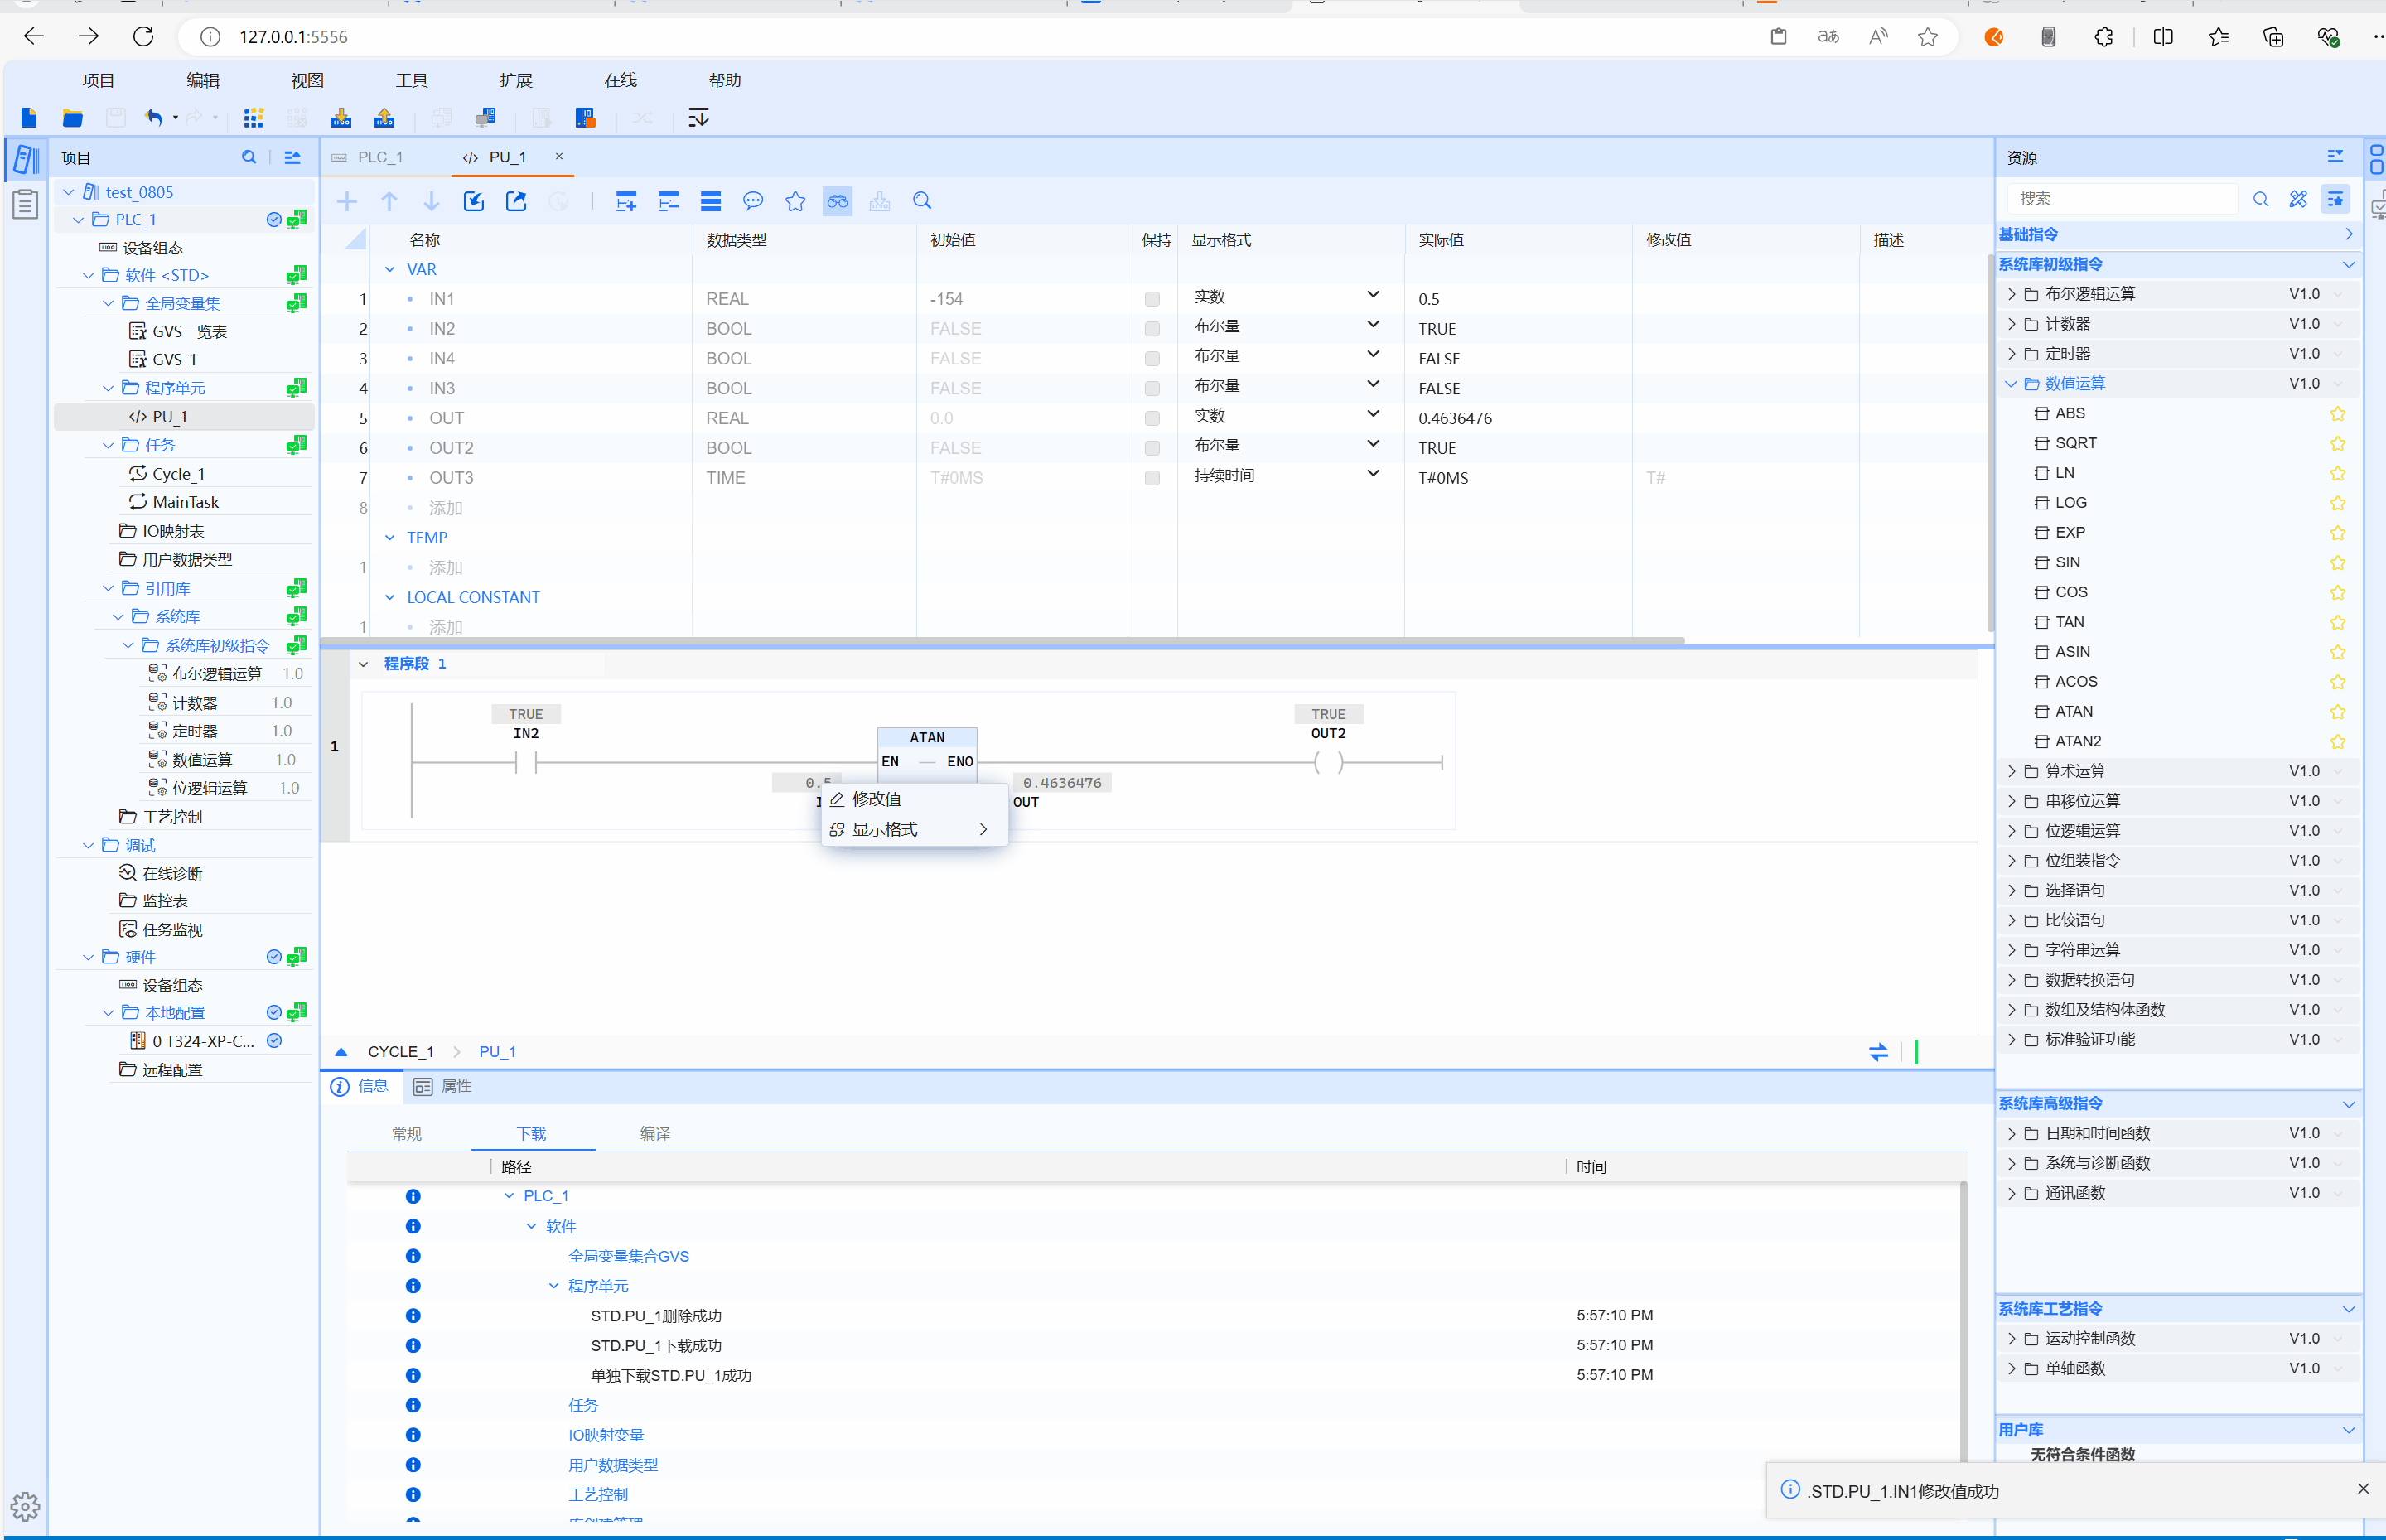Click the open folder icon in toolbar

[72, 118]
